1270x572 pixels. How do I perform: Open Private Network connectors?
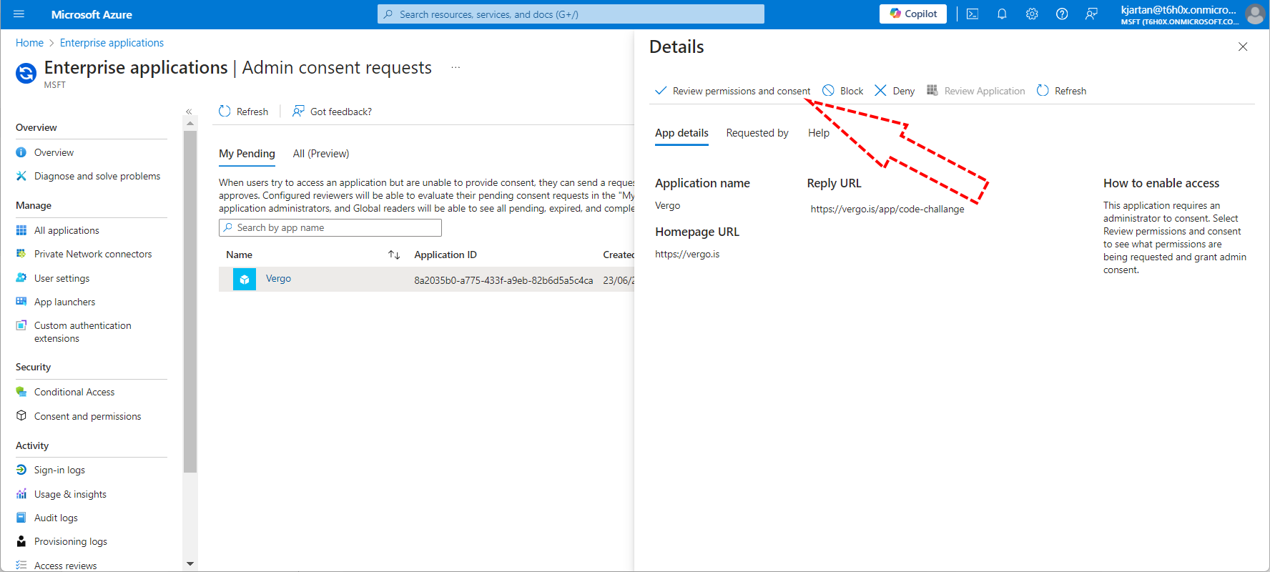(x=93, y=254)
